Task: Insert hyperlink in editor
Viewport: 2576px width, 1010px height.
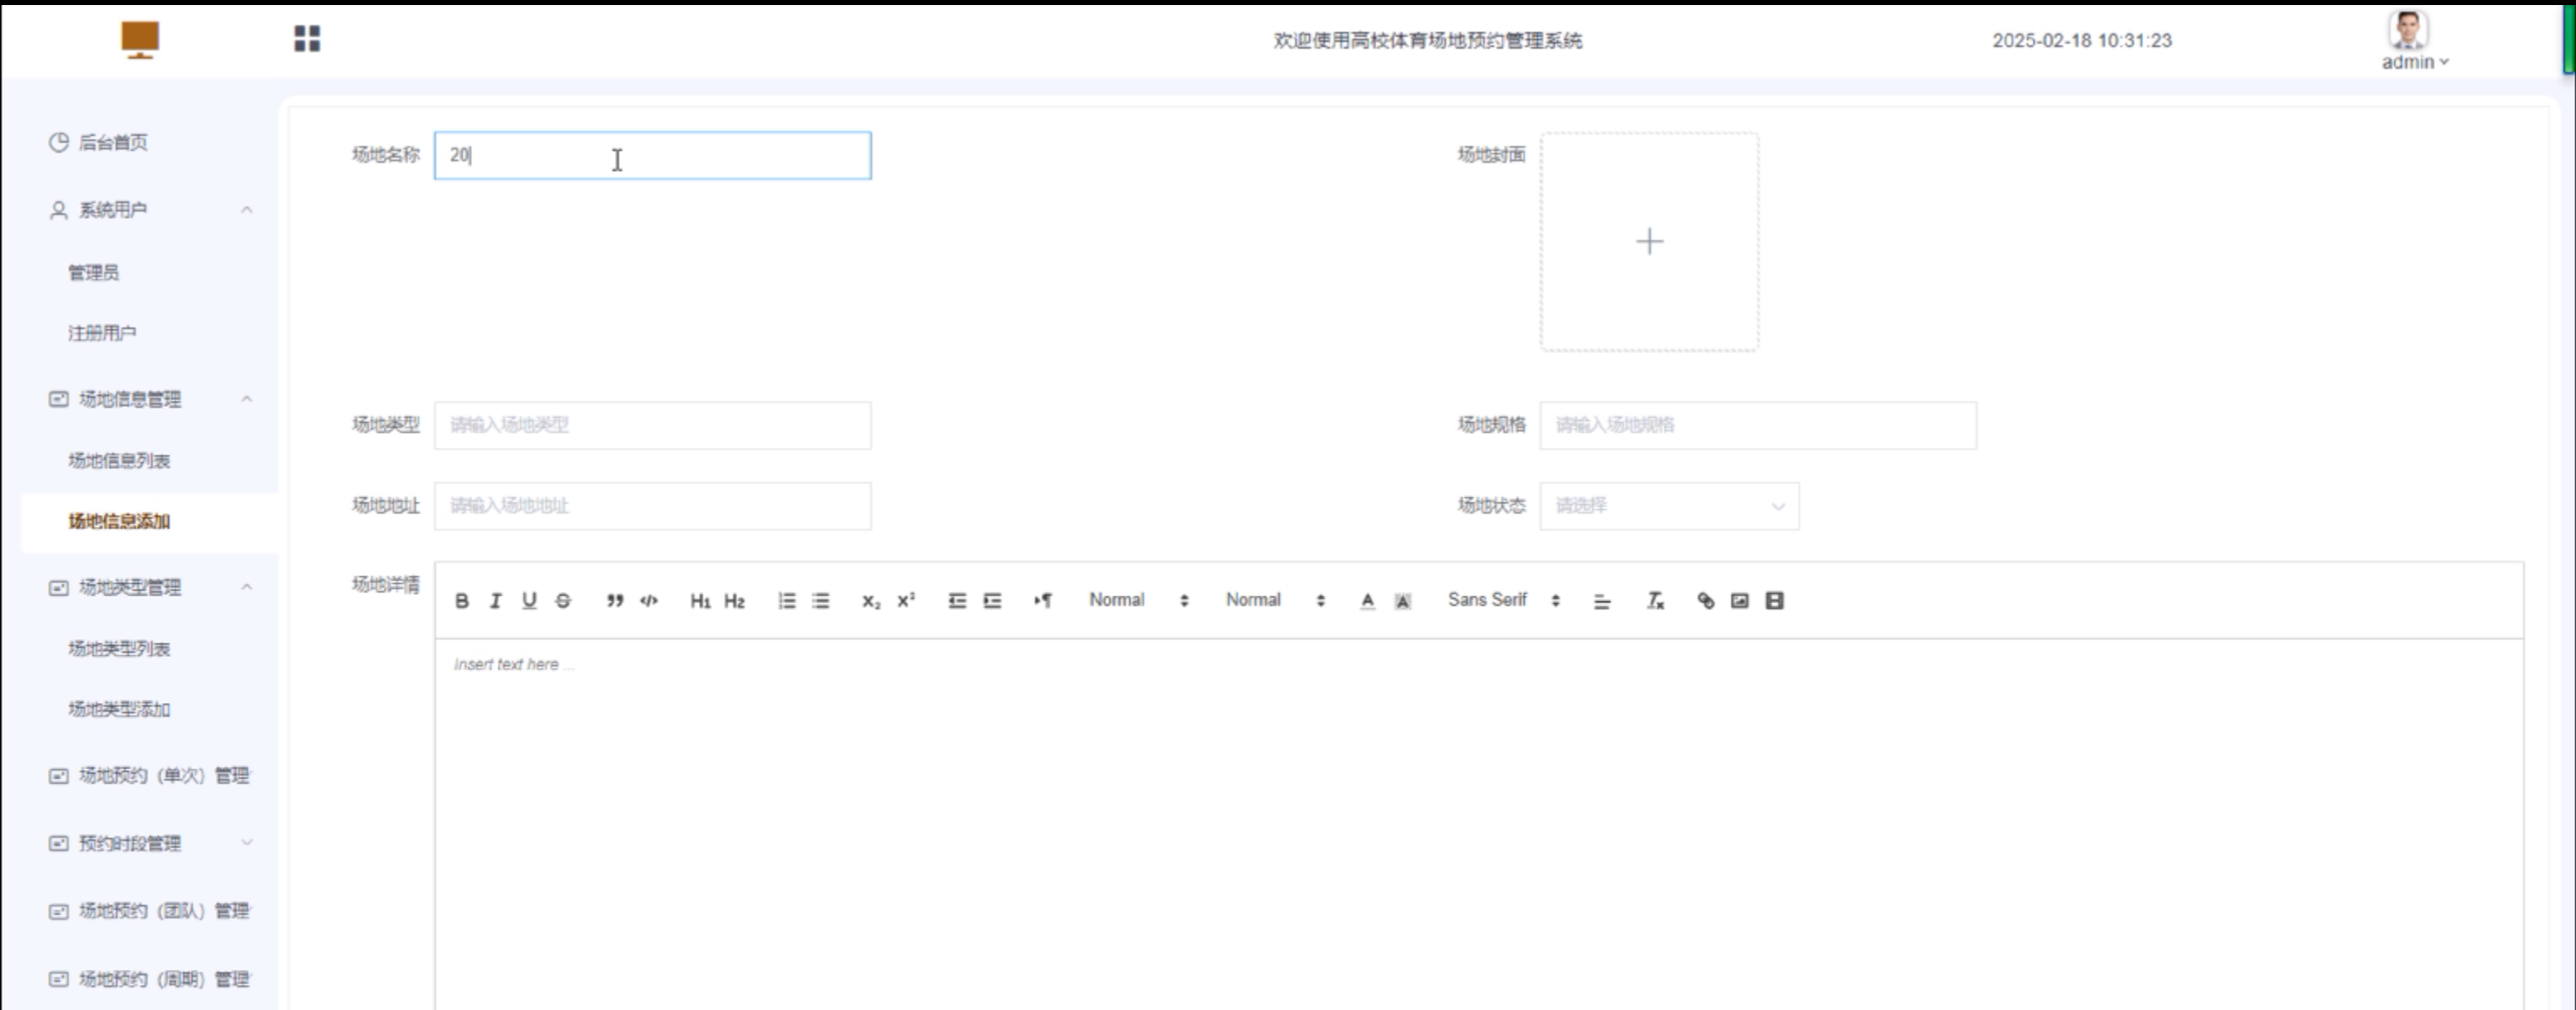Action: coord(1705,601)
